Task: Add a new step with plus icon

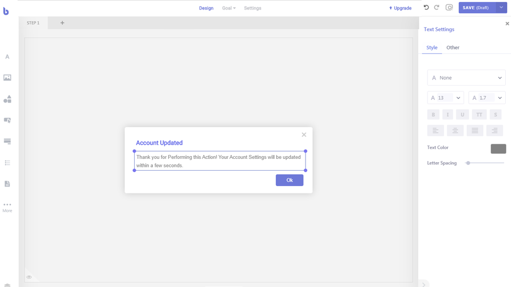Action: [62, 23]
